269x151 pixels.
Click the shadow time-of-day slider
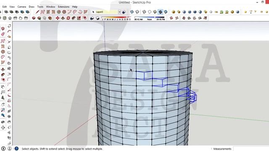coord(150,17)
